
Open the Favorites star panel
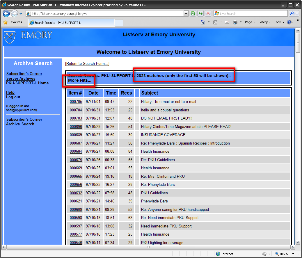pyautogui.click(x=13, y=22)
